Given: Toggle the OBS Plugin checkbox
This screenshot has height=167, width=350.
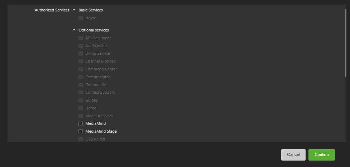Looking at the screenshot, I should click(81, 139).
